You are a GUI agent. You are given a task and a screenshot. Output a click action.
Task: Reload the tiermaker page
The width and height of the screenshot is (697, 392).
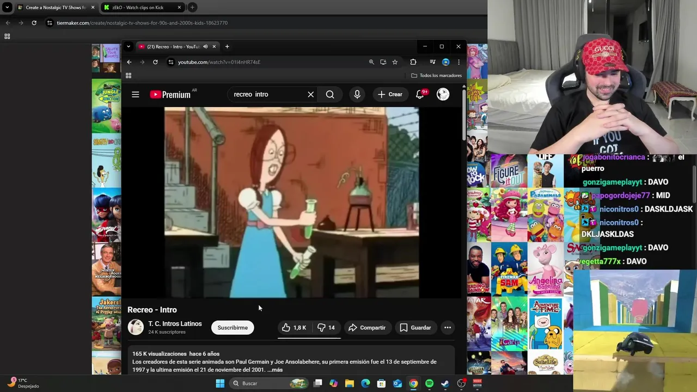34,23
